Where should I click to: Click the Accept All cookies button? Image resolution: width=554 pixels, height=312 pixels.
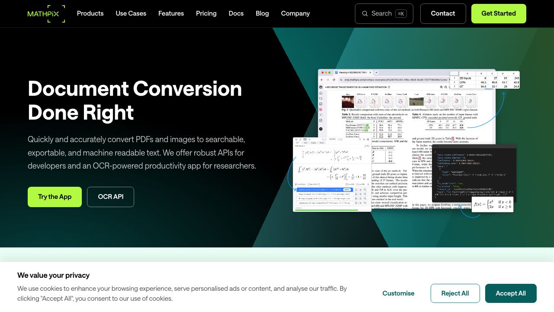[x=511, y=293]
